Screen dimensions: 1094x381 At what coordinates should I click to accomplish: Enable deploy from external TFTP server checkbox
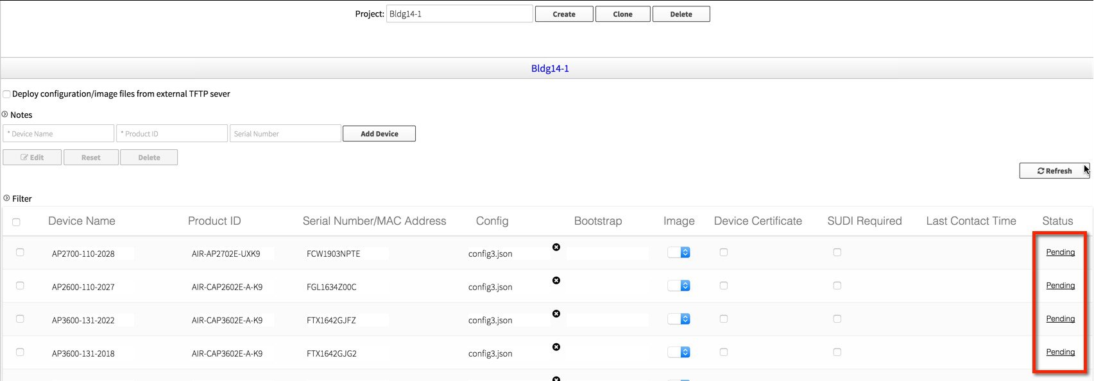(6, 94)
